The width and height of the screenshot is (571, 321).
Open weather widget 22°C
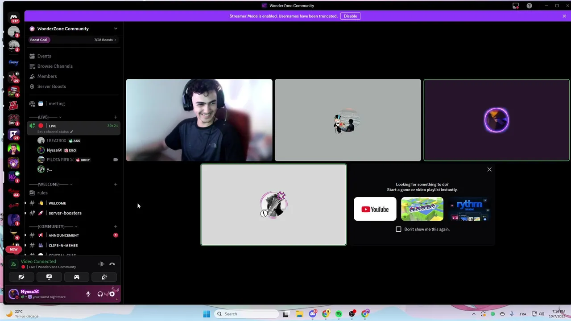(x=21, y=314)
